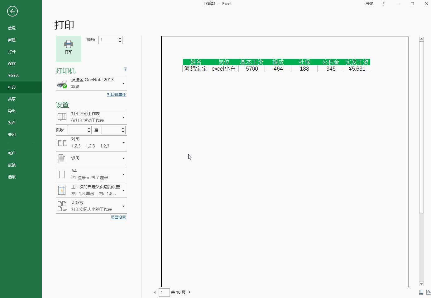Click the copies number field
The image size is (431, 298).
[x=108, y=40]
